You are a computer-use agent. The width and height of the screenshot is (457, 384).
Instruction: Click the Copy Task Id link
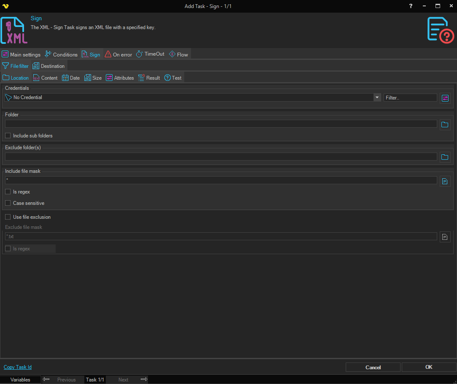18,367
